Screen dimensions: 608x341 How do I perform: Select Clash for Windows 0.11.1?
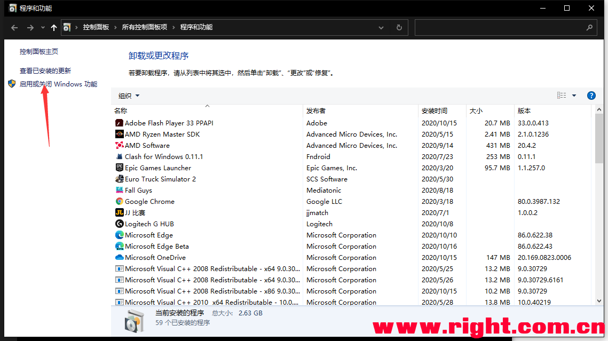352,156
